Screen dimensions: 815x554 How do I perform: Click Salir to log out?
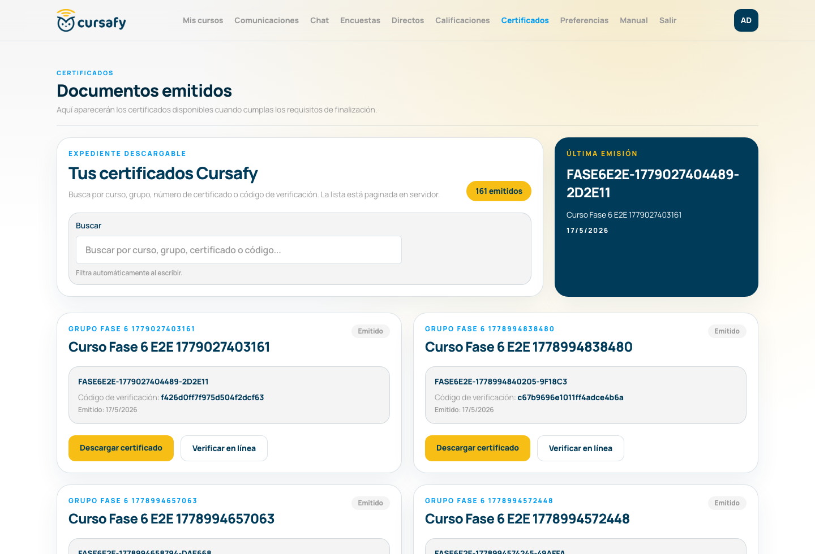point(668,20)
